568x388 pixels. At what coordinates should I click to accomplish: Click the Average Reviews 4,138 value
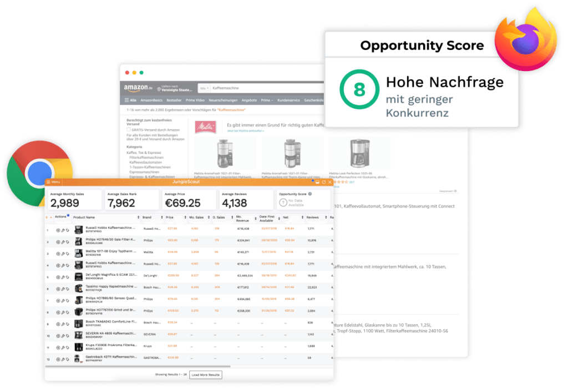click(235, 203)
